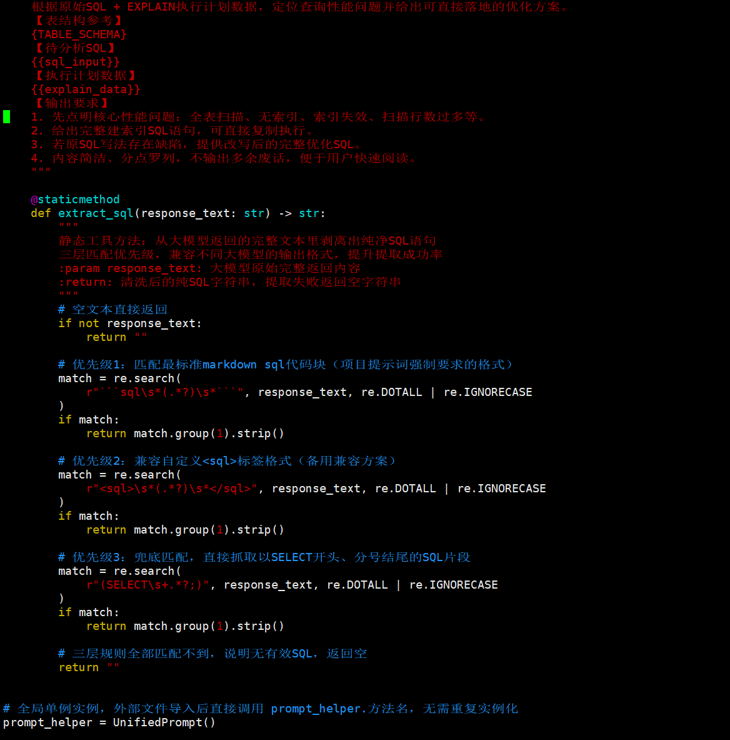Click the docstring line starting 三层匹配优先级

pyautogui.click(x=251, y=255)
